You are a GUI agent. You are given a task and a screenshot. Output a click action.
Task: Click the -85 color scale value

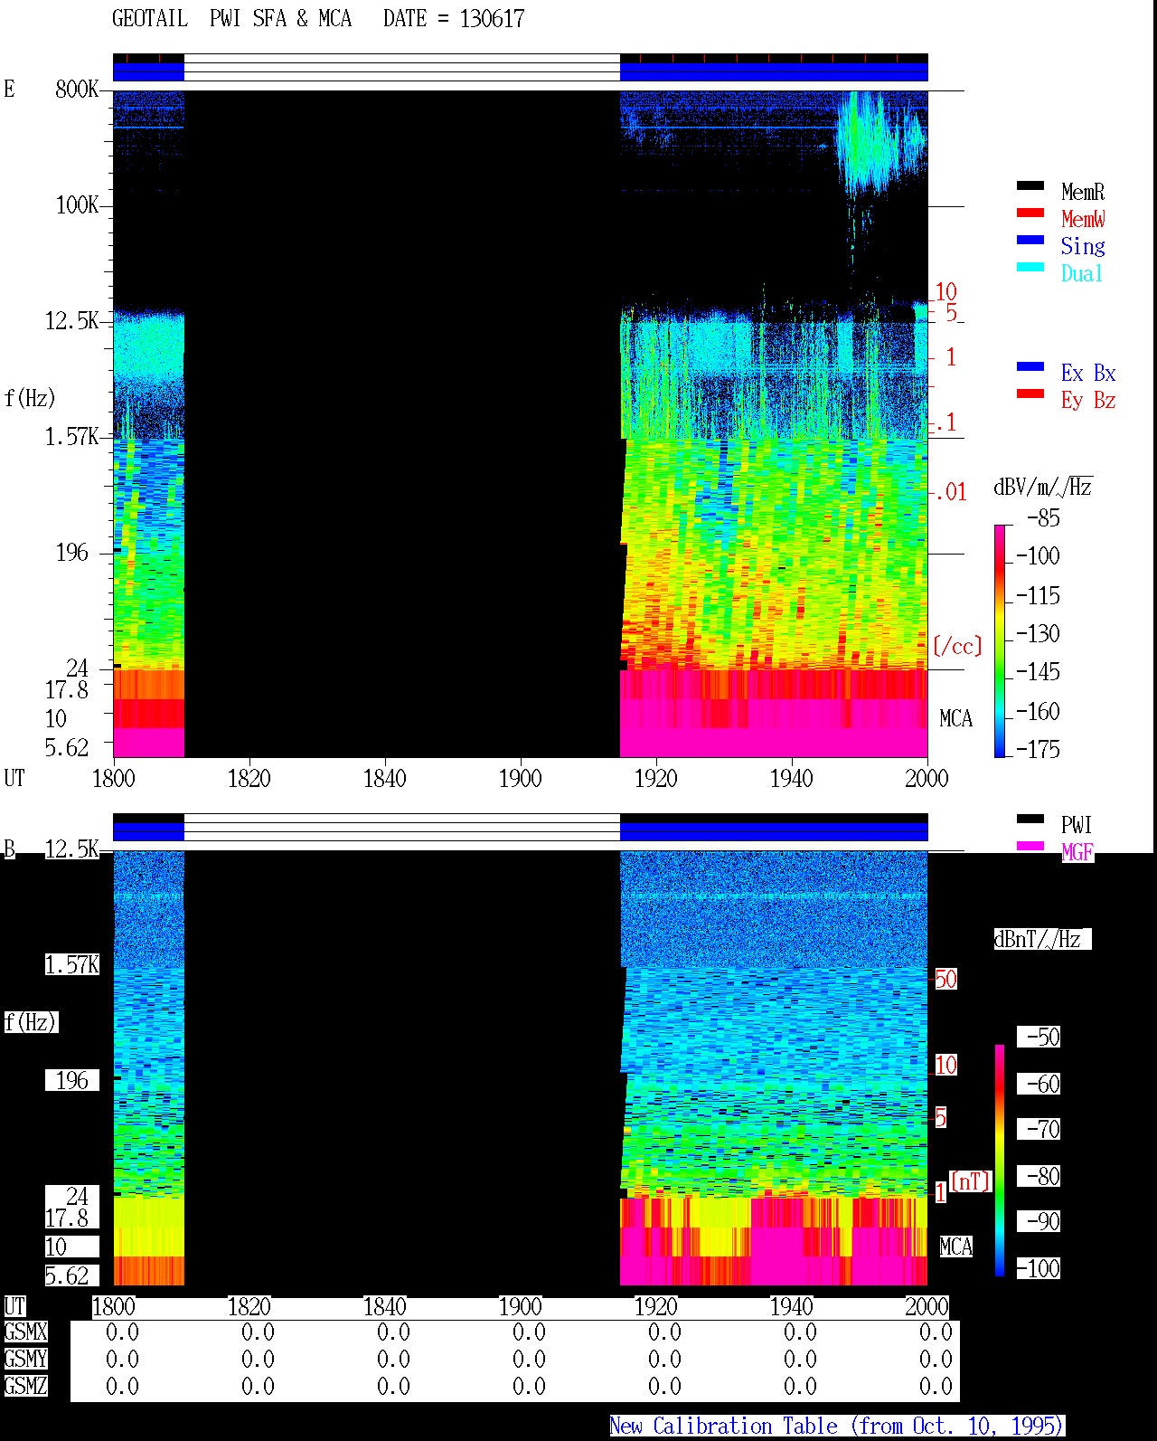pyautogui.click(x=1043, y=518)
